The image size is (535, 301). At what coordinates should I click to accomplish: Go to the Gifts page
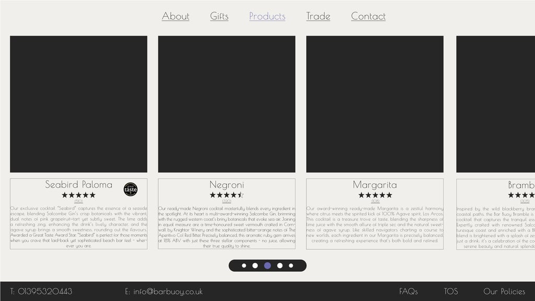point(219,16)
